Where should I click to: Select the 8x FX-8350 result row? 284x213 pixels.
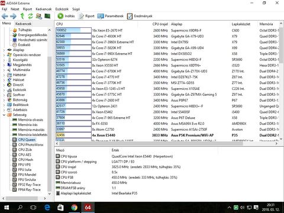(x=167, y=124)
